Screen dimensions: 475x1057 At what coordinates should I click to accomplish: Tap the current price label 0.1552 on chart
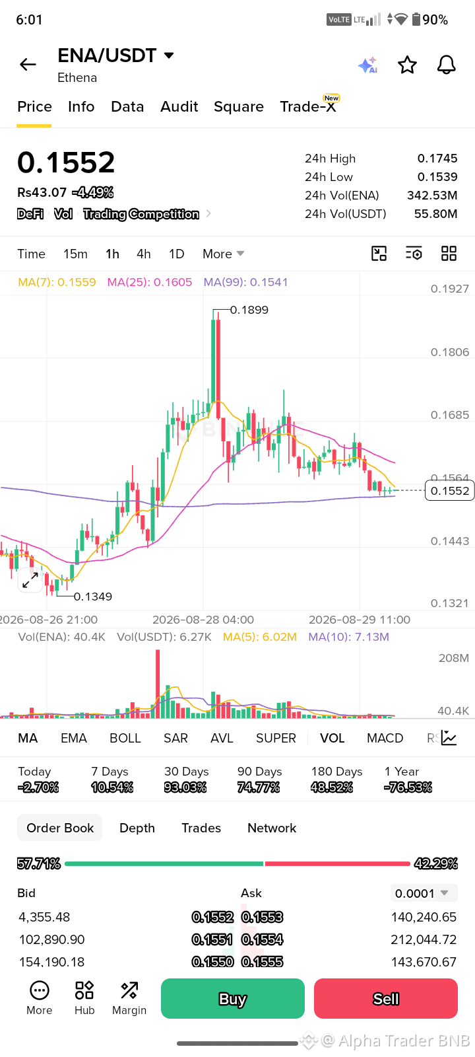450,491
